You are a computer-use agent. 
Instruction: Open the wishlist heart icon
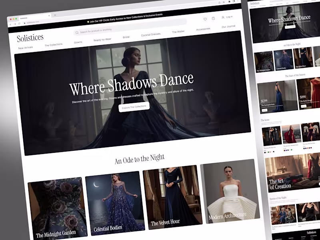pos(205,19)
